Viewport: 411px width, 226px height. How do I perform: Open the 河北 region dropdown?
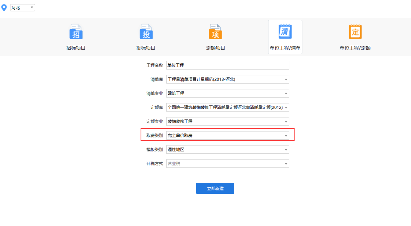(22, 8)
